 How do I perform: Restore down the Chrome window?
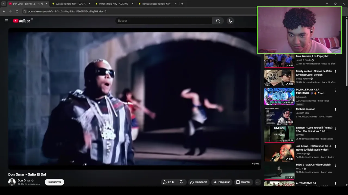point(335,4)
